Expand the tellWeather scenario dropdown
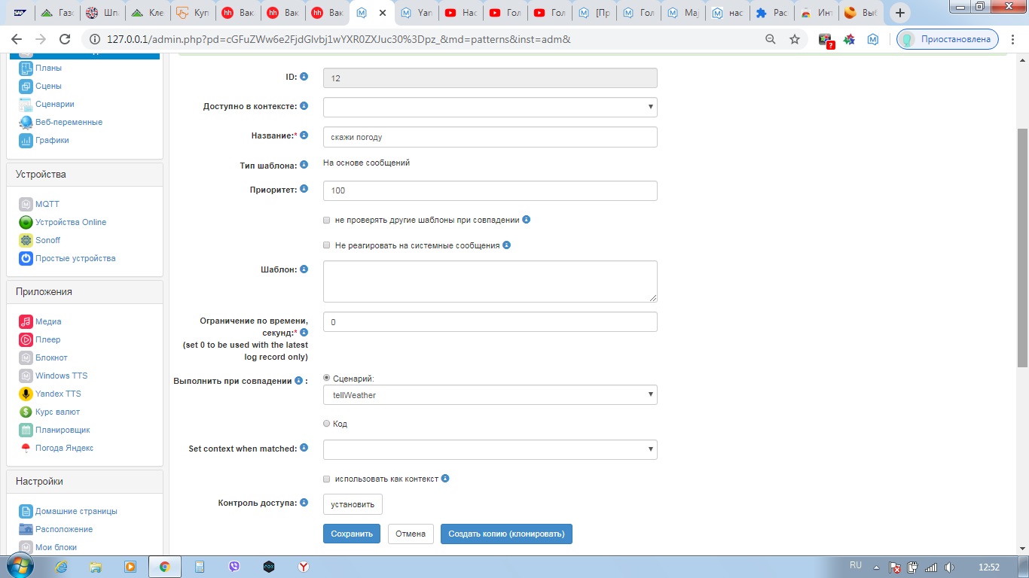Viewport: 1029px width, 578px height. click(490, 394)
